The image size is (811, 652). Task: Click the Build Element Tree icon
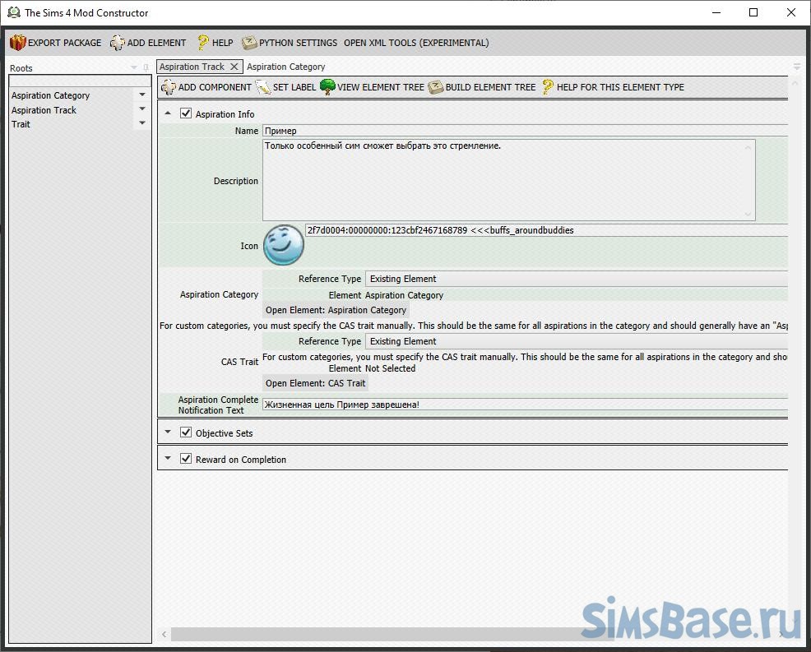435,87
